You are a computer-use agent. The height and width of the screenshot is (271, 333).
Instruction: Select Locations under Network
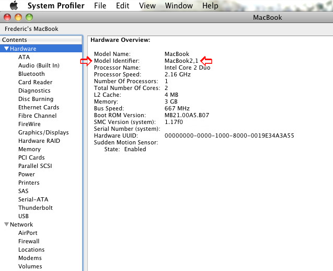[31, 250]
